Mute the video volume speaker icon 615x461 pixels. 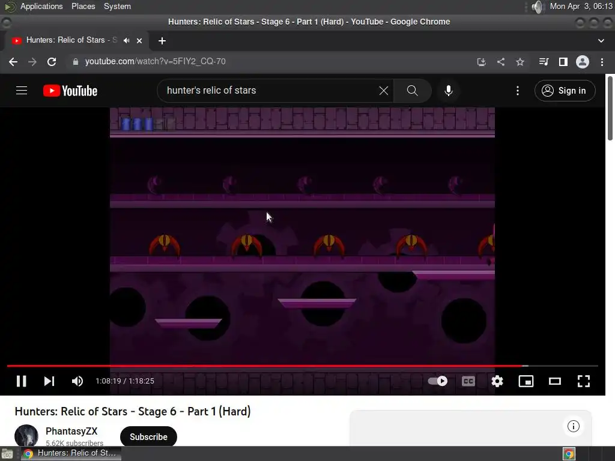(x=77, y=381)
